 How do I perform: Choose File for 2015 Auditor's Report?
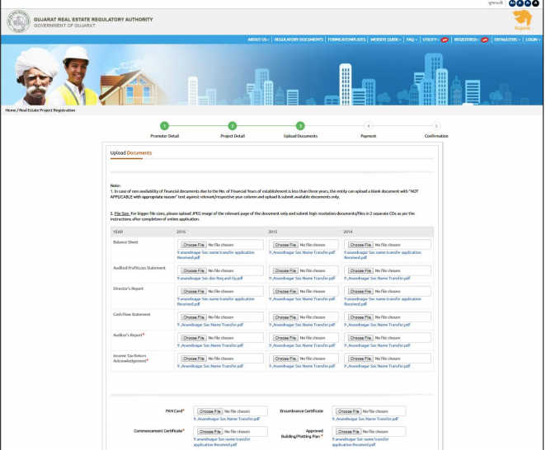(x=285, y=338)
